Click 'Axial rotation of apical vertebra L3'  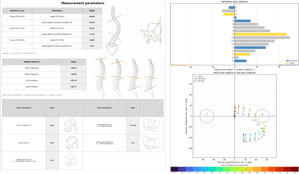pos(57,34)
